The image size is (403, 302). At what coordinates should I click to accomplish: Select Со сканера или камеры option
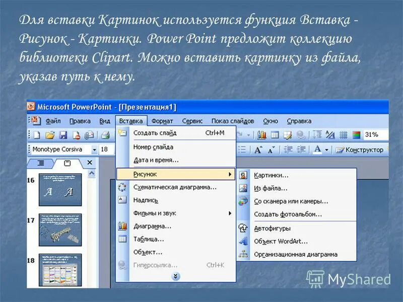[296, 201]
